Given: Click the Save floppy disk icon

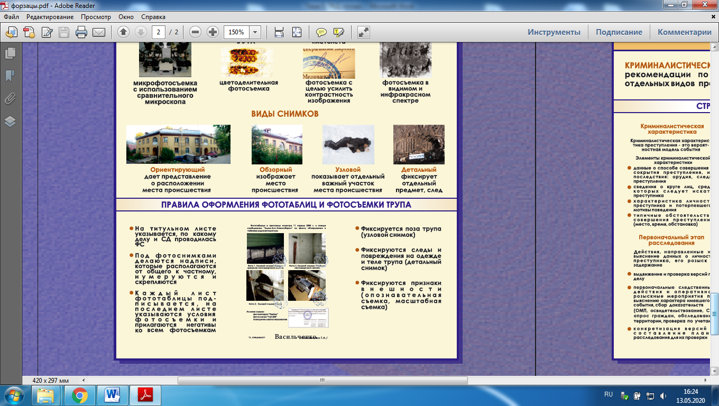Looking at the screenshot, I should pos(64,32).
